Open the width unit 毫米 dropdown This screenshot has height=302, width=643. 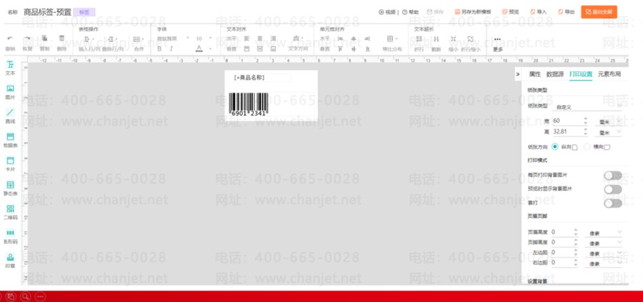[x=608, y=121]
